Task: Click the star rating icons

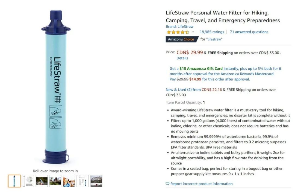Action: [x=178, y=32]
